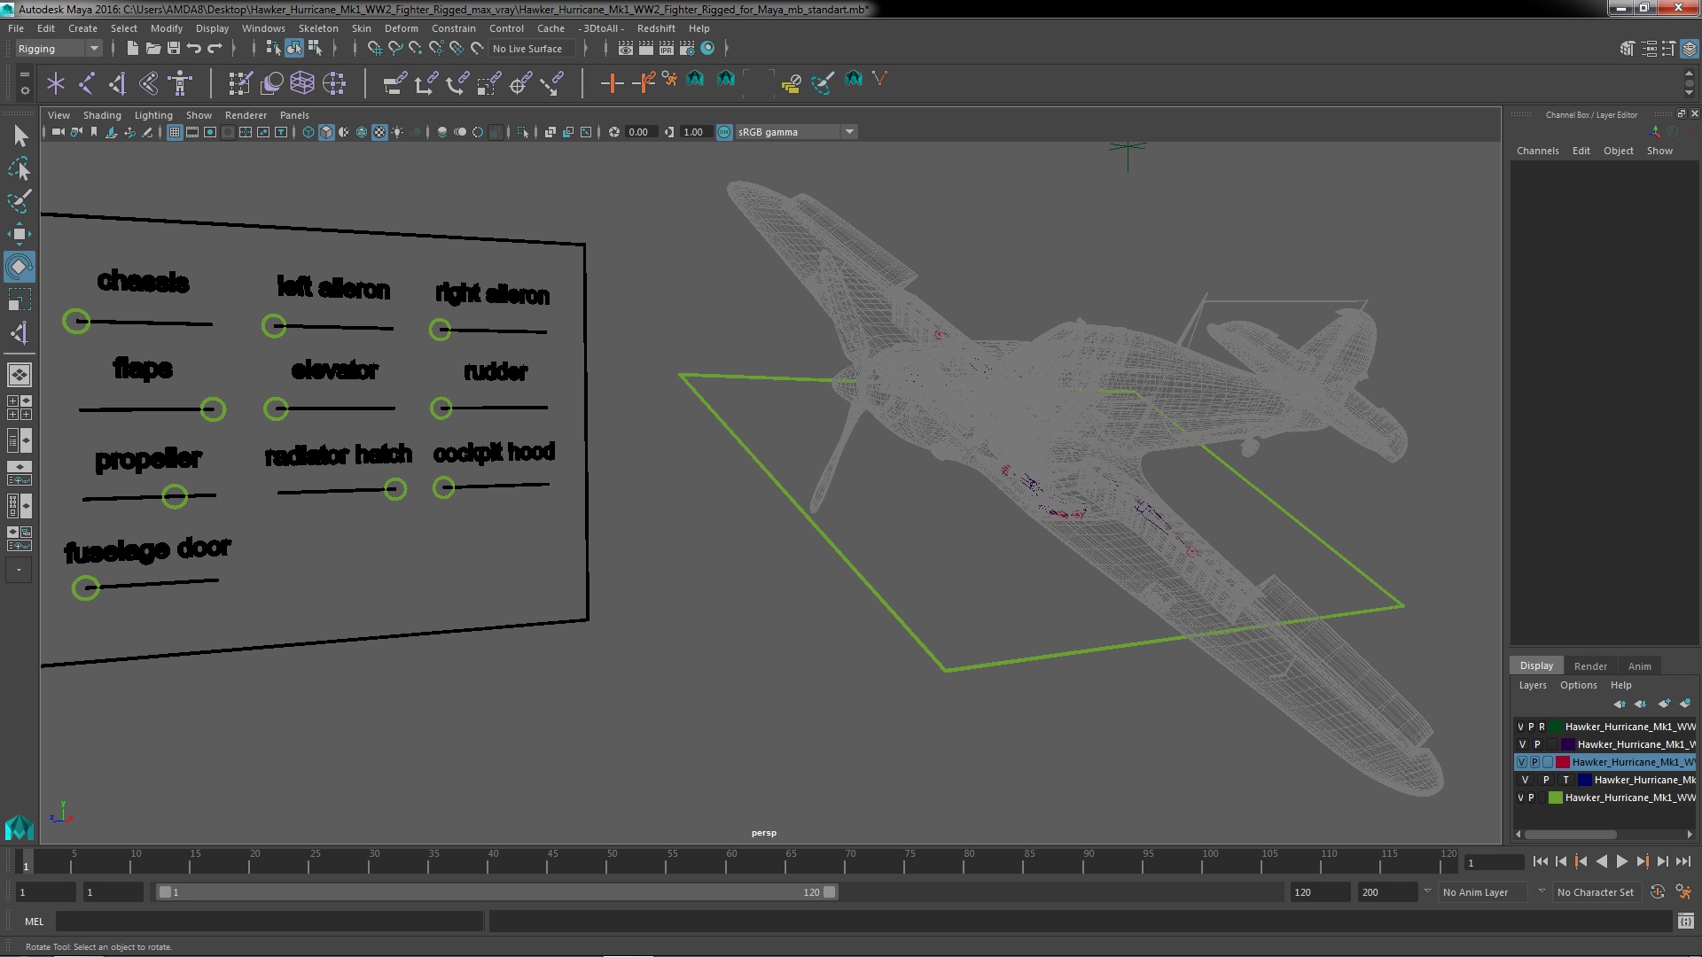Activate the Move tool
1702x957 pixels.
(x=20, y=234)
